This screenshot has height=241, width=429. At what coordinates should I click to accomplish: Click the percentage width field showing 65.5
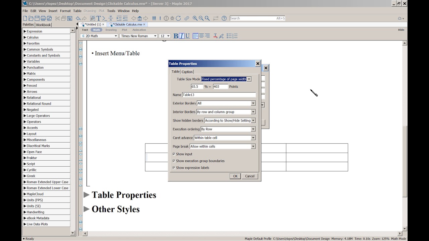[197, 87]
